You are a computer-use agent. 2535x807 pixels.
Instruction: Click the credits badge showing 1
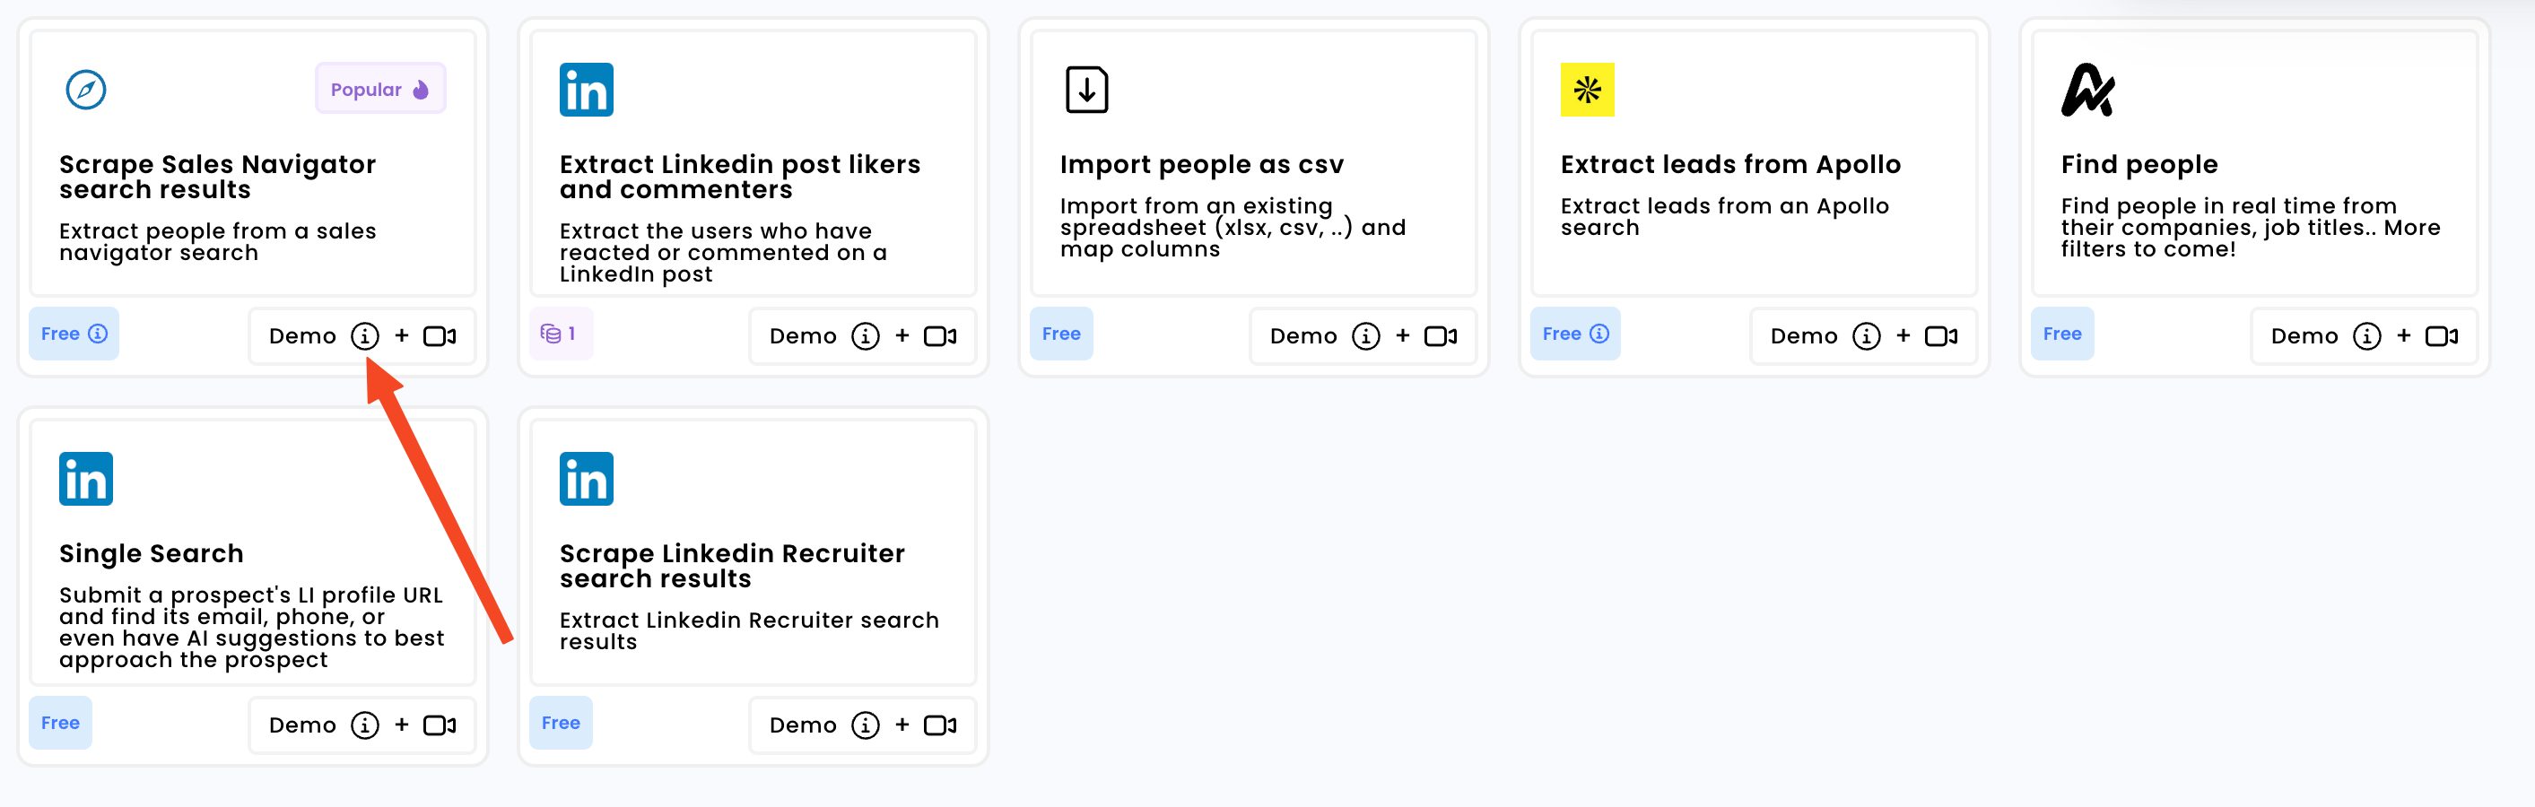click(x=561, y=334)
